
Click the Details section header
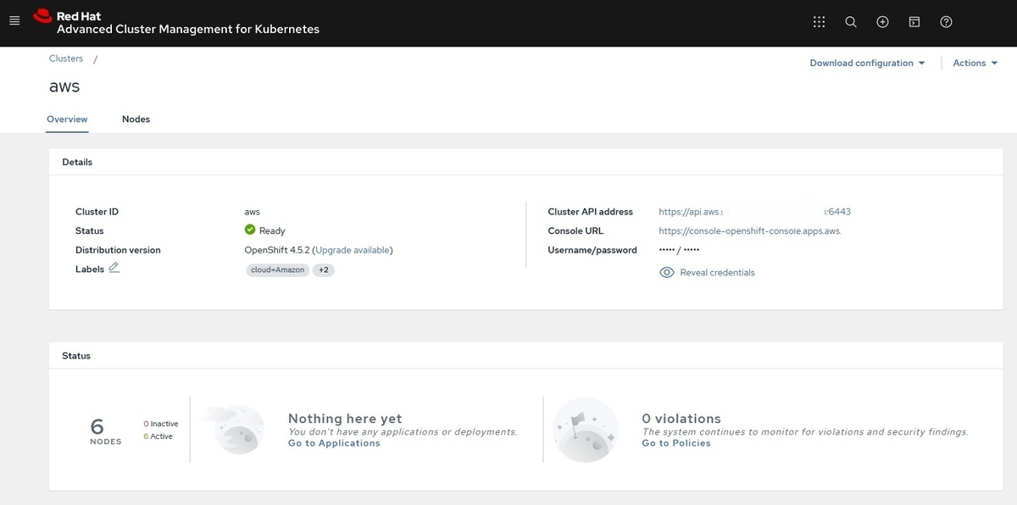[77, 162]
